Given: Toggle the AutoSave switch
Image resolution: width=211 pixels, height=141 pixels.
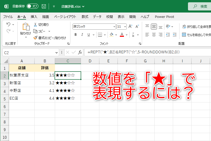Looking at the screenshot, I should pyautogui.click(x=33, y=6).
